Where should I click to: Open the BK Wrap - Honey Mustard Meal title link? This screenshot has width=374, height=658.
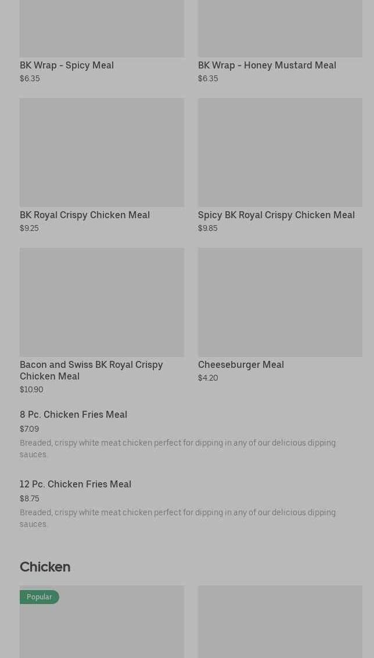[267, 65]
